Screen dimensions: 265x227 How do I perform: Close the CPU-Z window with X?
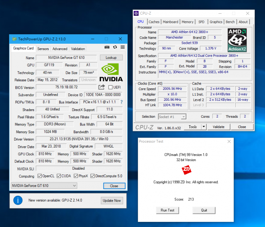point(248,13)
